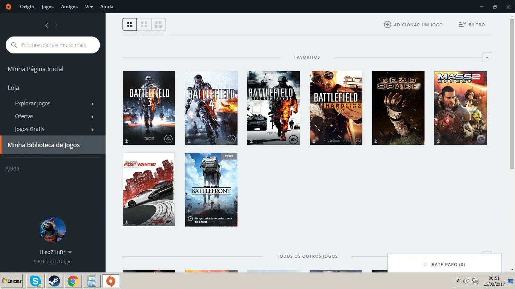Switch to the largest tile size view
This screenshot has height=289, width=515.
coord(158,24)
